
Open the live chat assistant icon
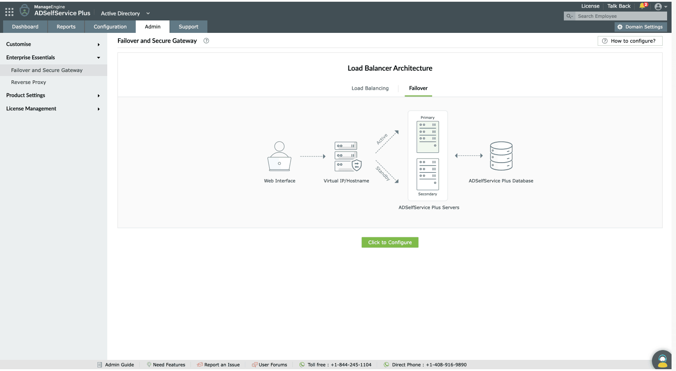click(x=662, y=360)
